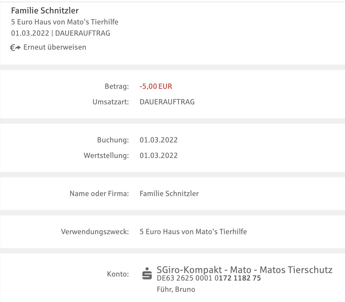Click the Umsatzart label
This screenshot has height=302, width=345.
pos(111,102)
